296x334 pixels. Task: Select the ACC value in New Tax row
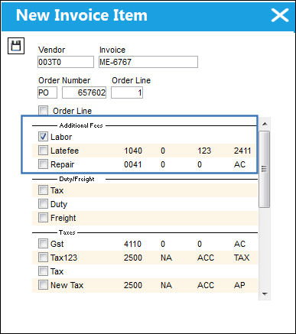206,285
